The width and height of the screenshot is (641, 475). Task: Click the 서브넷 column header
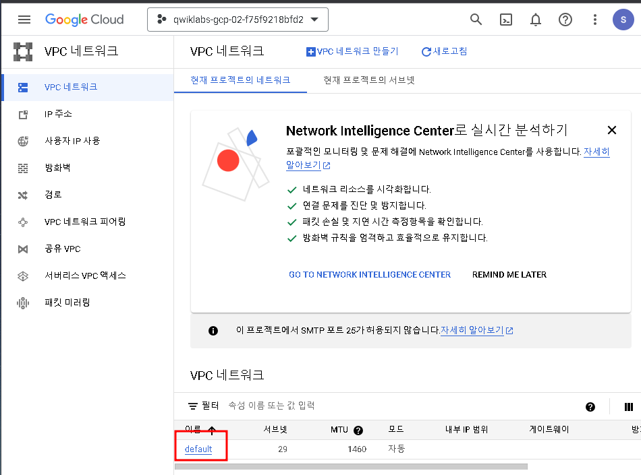click(x=275, y=429)
